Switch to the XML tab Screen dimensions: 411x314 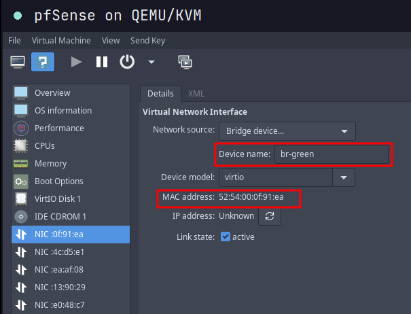(x=196, y=94)
